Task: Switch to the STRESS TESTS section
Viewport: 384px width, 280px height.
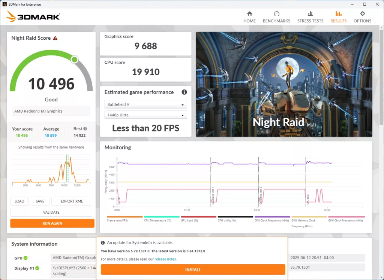Action: click(310, 17)
